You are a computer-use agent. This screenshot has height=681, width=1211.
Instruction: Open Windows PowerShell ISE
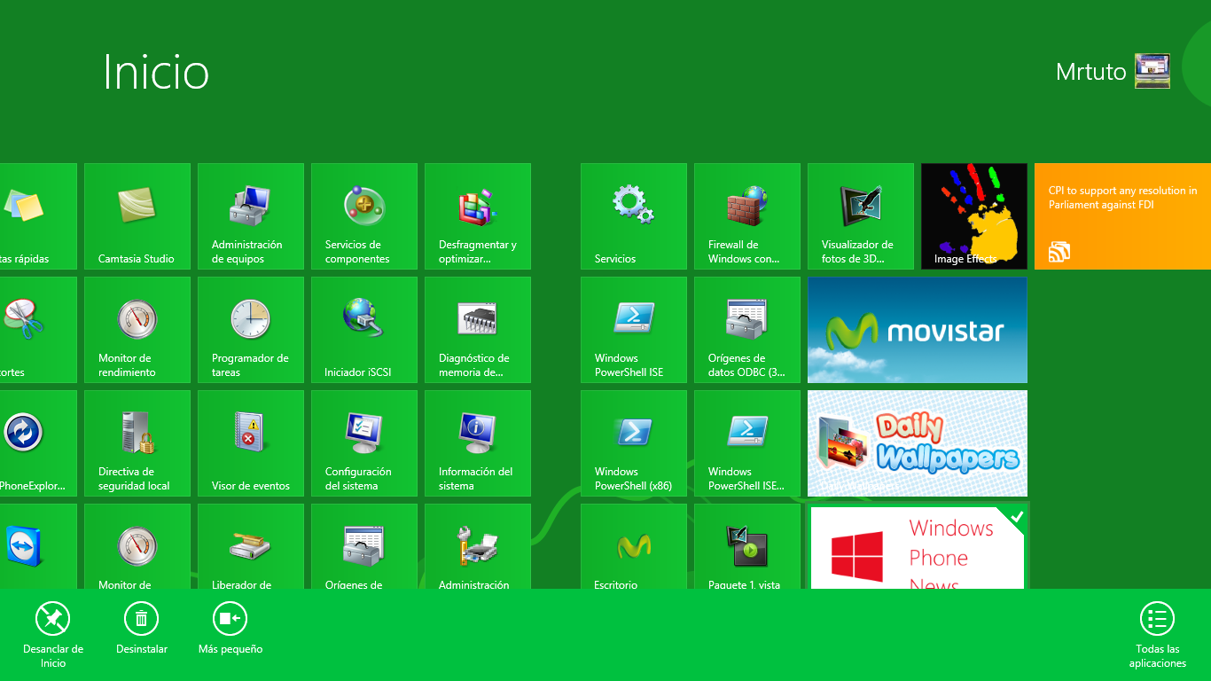click(634, 330)
